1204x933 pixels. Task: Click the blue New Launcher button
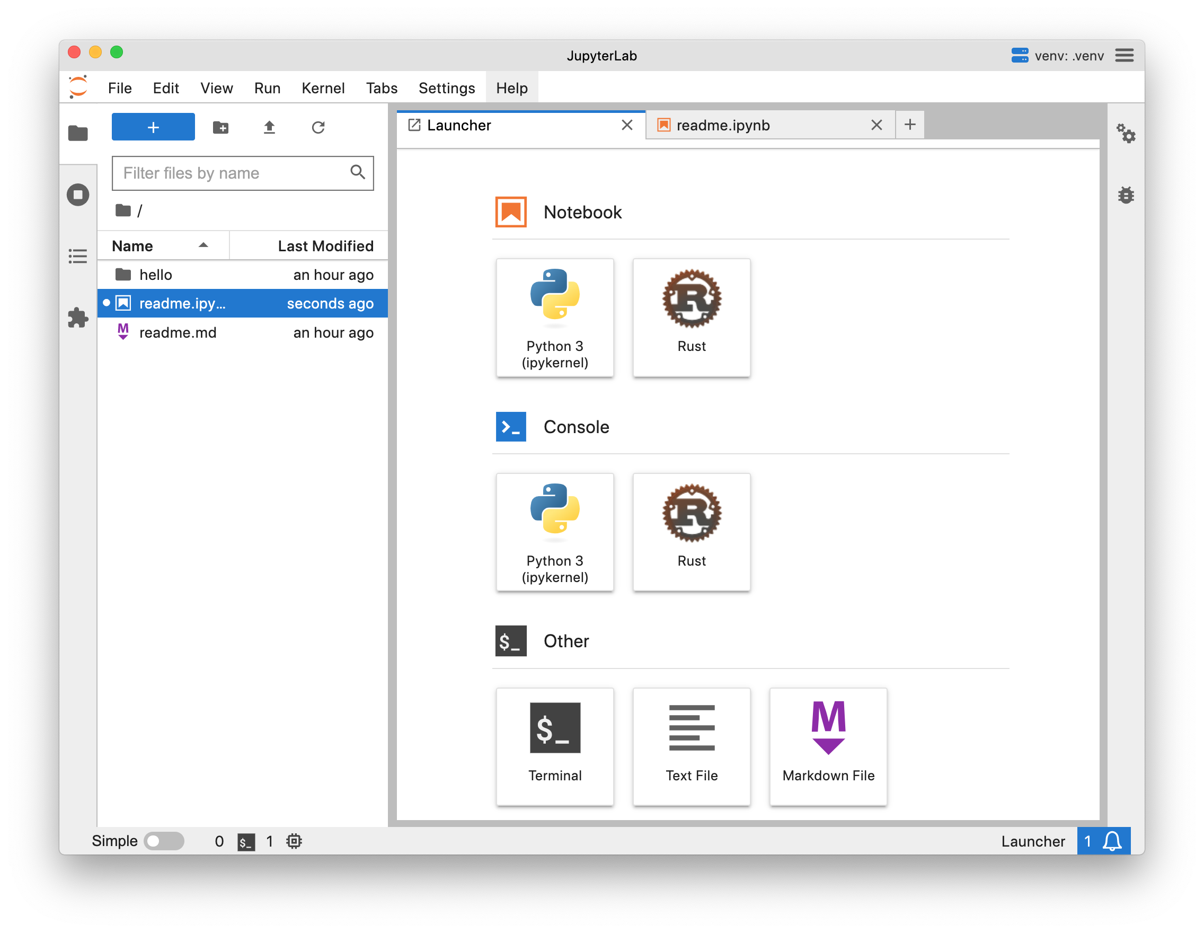(x=153, y=127)
